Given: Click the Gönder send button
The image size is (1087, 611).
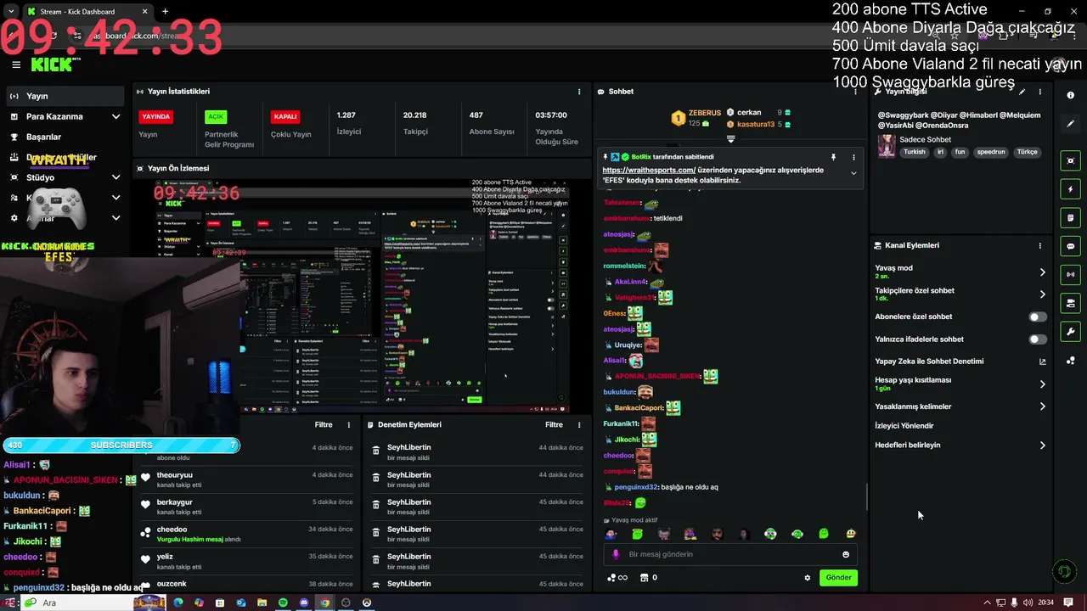Looking at the screenshot, I should [x=838, y=578].
